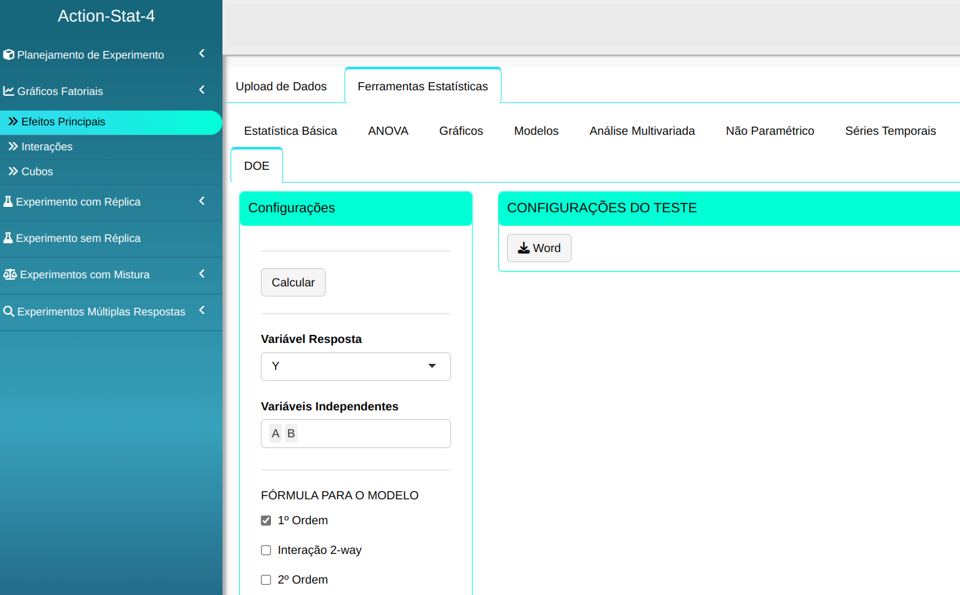Viewport: 960px width, 595px height.
Task: Click the magnifier icon for Experimentos Múltiplas Respostas
Action: click(9, 311)
